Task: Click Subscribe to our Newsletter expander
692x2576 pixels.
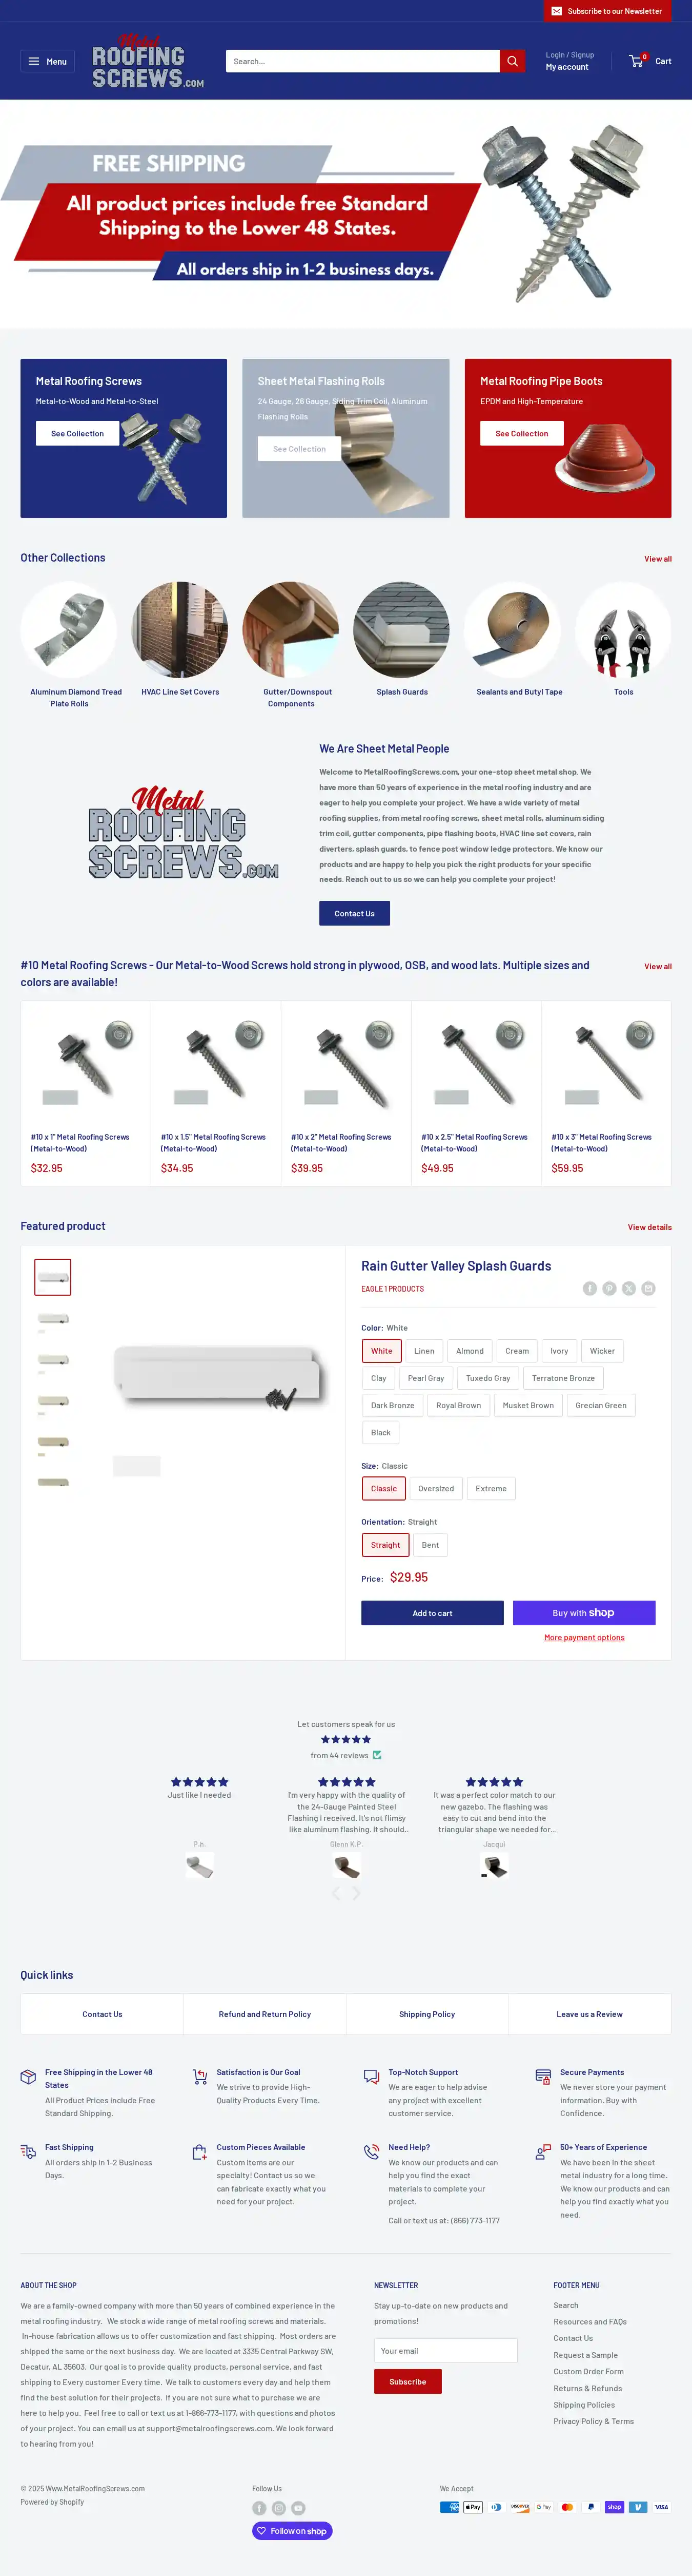Action: click(x=606, y=11)
